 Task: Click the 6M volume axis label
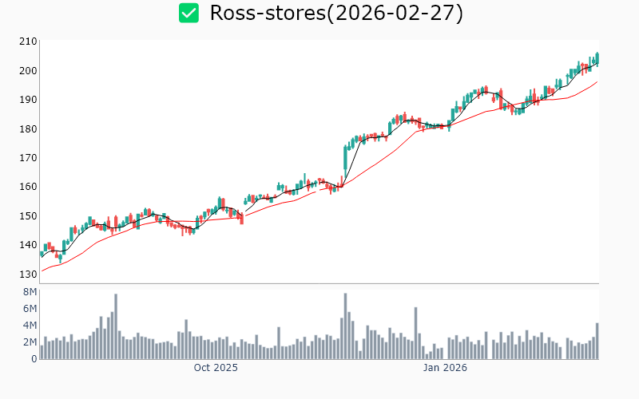pos(30,309)
